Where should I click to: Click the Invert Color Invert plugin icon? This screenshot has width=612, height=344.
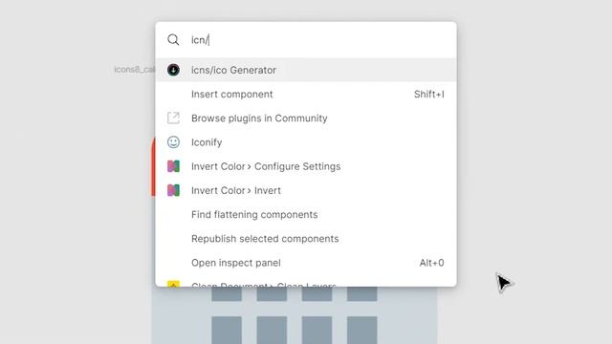[x=173, y=190]
